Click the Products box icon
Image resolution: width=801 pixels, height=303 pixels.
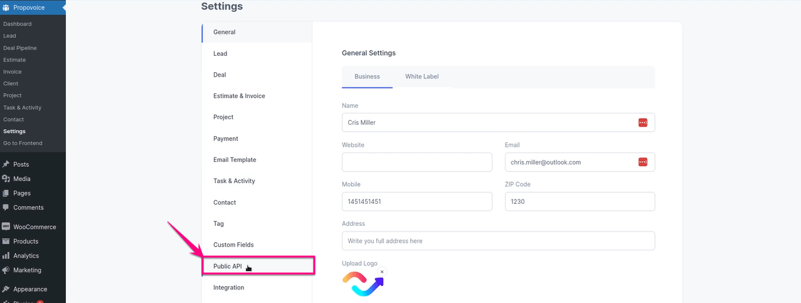tap(6, 242)
